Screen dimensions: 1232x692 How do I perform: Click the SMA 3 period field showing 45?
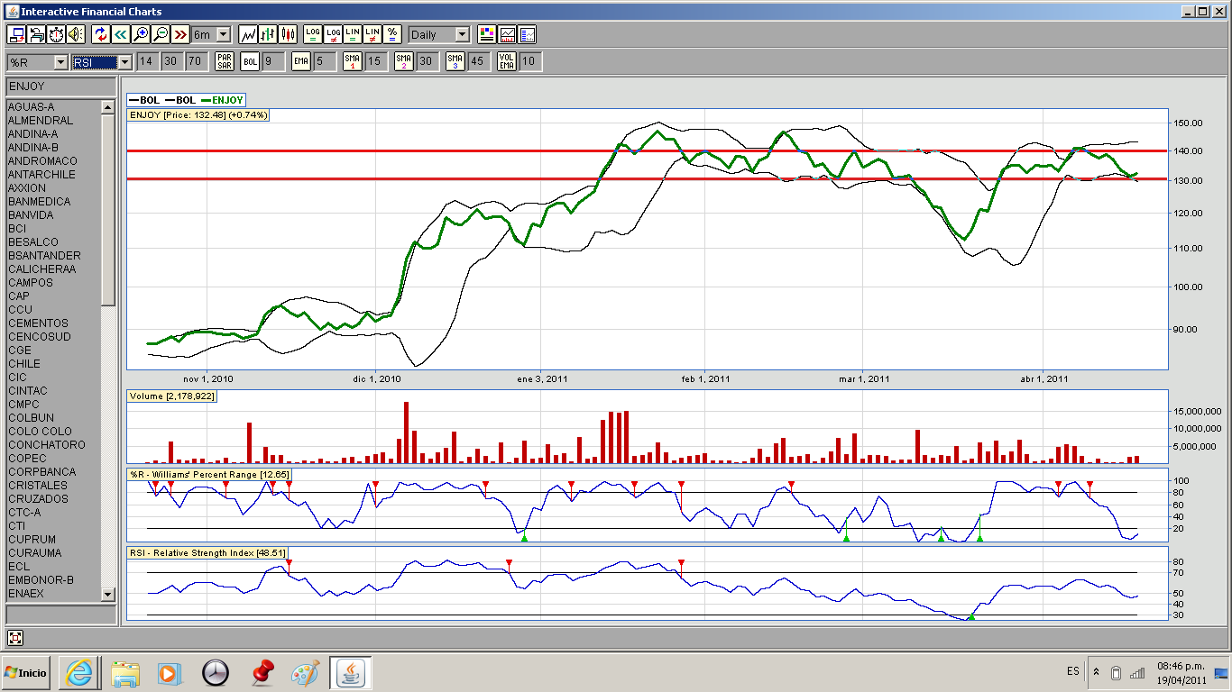477,61
